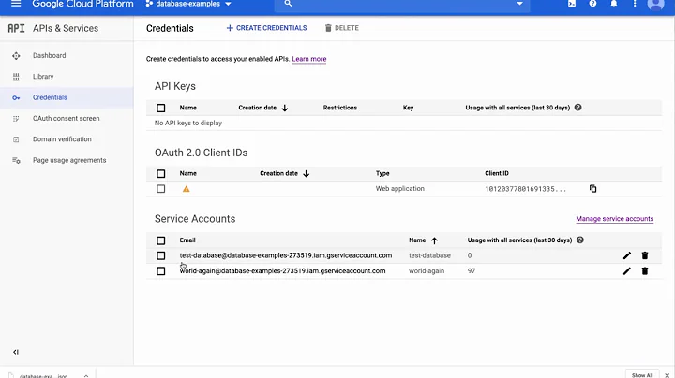Open the three-dot settings menu
This screenshot has height=378, width=675.
[635, 4]
